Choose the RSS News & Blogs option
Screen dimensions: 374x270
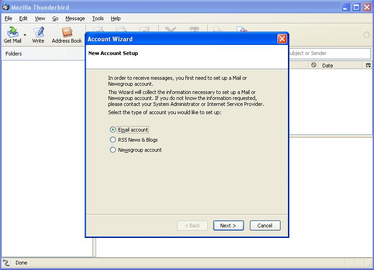pos(134,140)
